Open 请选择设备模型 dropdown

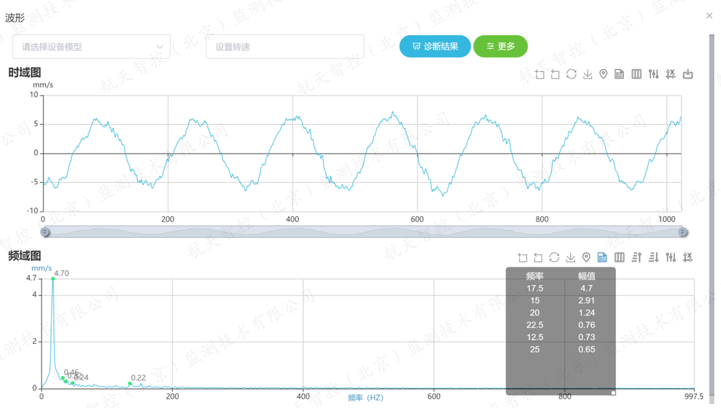click(91, 47)
